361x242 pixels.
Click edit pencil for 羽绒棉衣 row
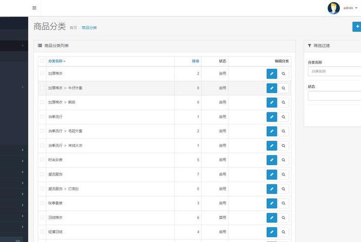point(272,218)
